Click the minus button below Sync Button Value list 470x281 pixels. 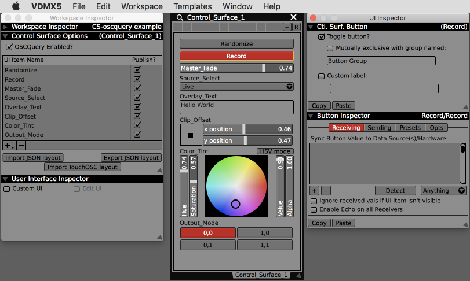tap(326, 191)
